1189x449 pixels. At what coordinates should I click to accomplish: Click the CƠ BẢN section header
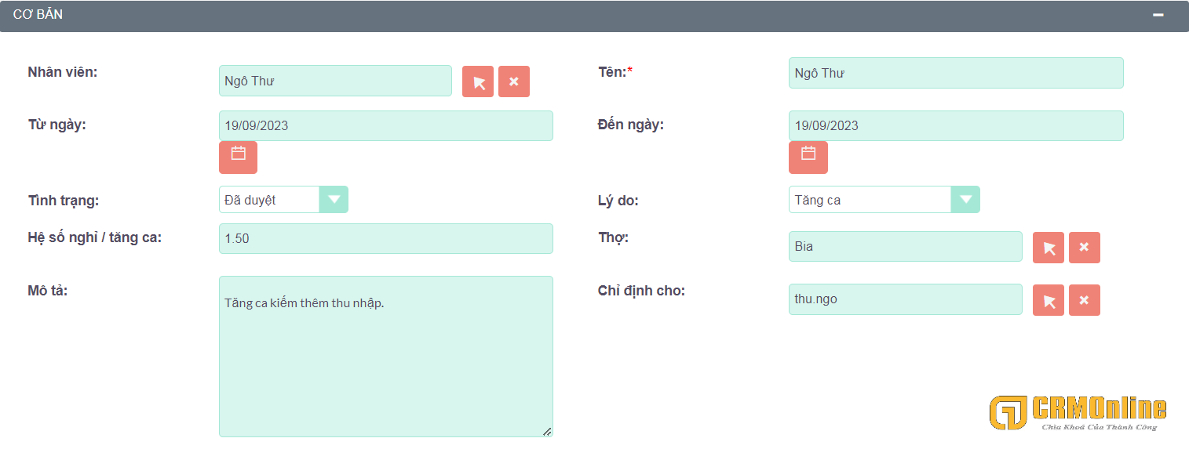594,16
